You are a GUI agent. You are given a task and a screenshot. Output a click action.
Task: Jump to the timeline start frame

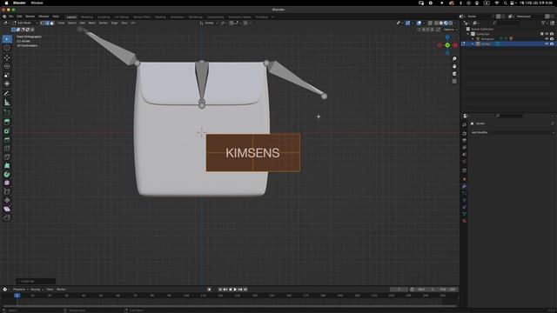click(220, 290)
